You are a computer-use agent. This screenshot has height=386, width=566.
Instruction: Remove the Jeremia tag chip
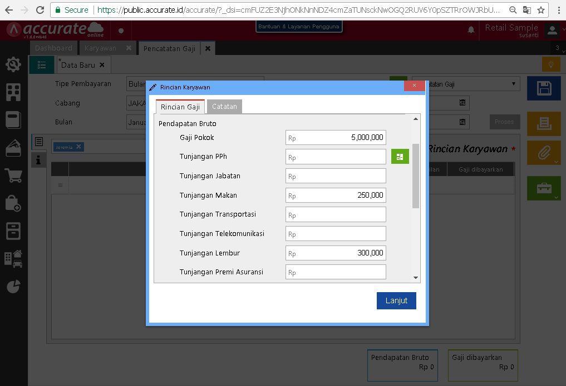point(79,147)
